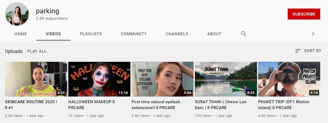Click the 8:33 duration badge
The width and height of the screenshot is (328, 123).
pos(250,93)
